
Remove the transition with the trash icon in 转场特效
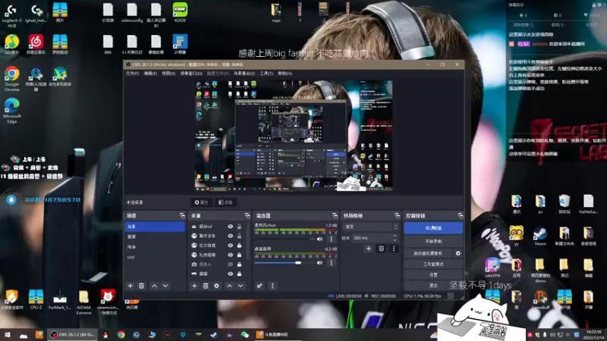381,249
